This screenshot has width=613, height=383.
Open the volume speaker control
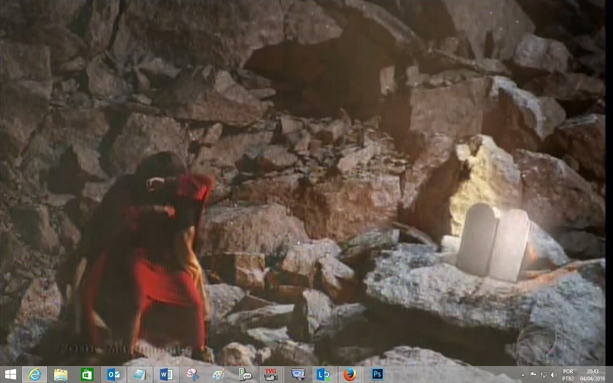(x=554, y=375)
